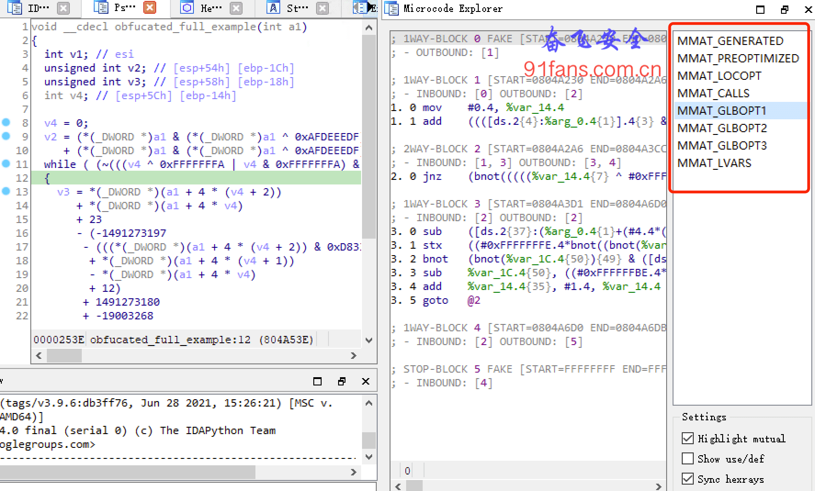The image size is (815, 491).
Task: Click function name obfucated_full_example on line 1
Action: (185, 27)
